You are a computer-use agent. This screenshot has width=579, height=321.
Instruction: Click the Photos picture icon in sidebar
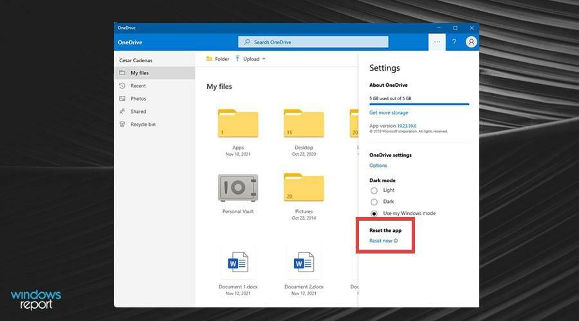click(x=122, y=98)
